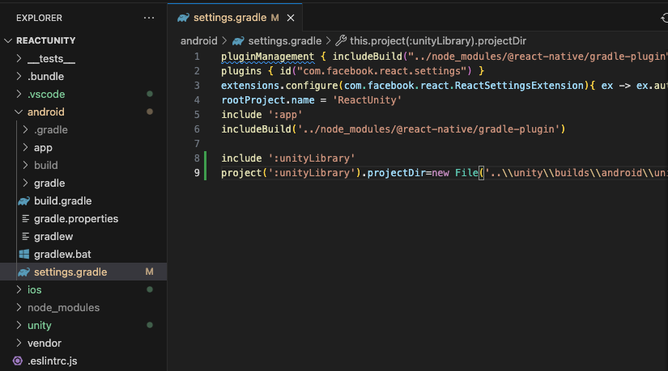This screenshot has width=668, height=371.
Task: Expand the .bundle folder
Action: pyautogui.click(x=45, y=77)
